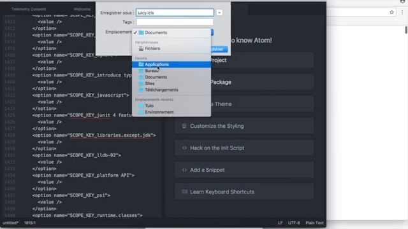Switch to Welcome tab
Image resolution: width=408 pixels, height=229 pixels.
click(x=82, y=9)
